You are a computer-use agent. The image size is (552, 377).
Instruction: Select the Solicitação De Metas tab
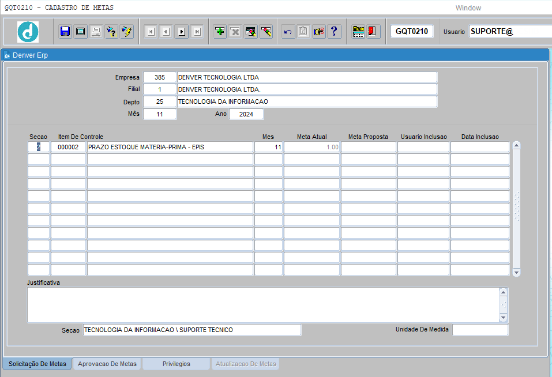[37, 364]
